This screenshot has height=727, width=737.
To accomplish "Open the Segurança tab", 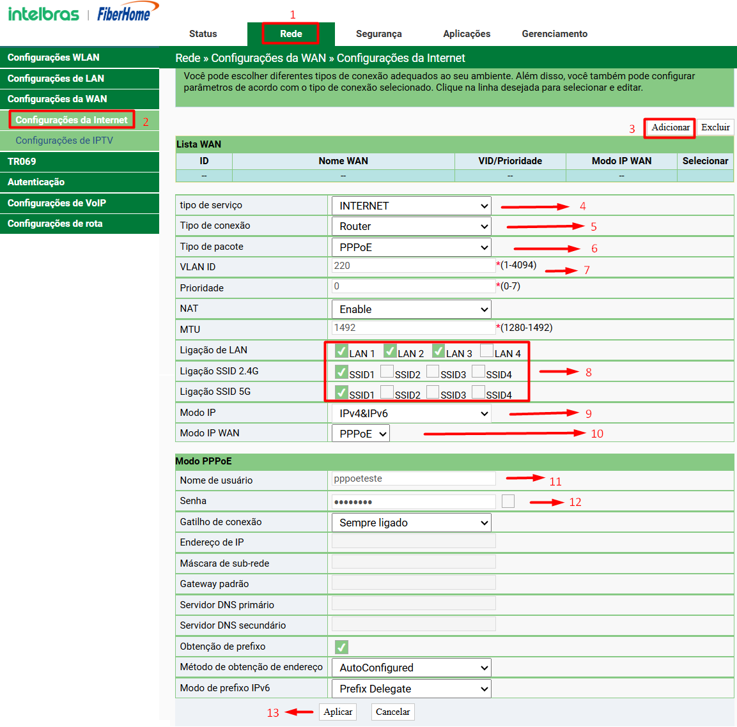I will click(379, 34).
